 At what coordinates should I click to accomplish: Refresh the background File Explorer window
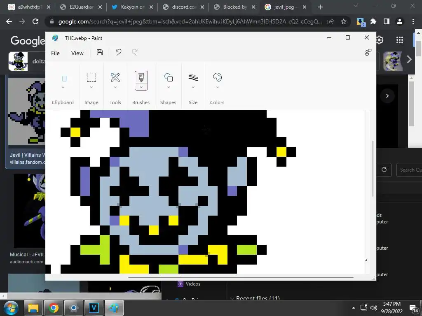point(384,170)
